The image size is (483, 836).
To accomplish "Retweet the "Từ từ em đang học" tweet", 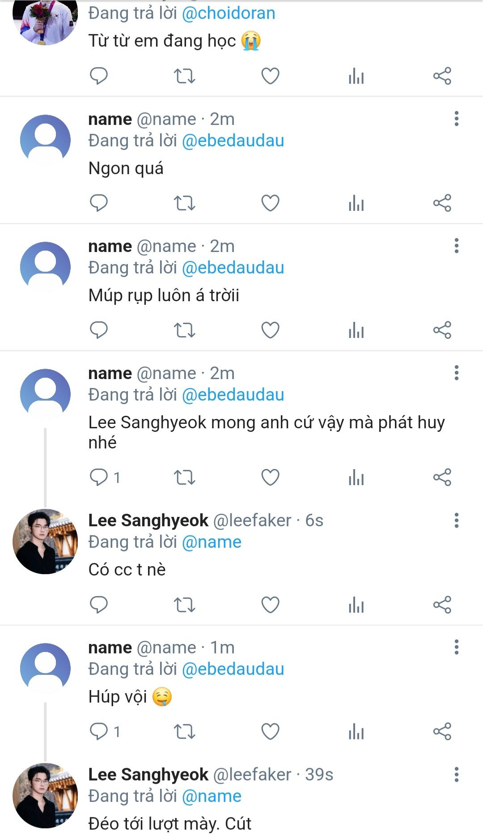I will point(184,76).
